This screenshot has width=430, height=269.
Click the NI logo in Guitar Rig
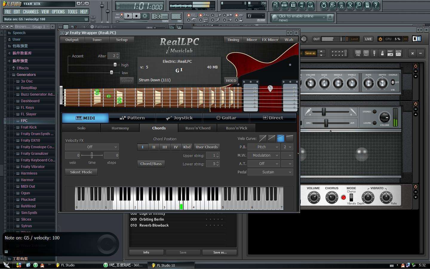coord(417,39)
